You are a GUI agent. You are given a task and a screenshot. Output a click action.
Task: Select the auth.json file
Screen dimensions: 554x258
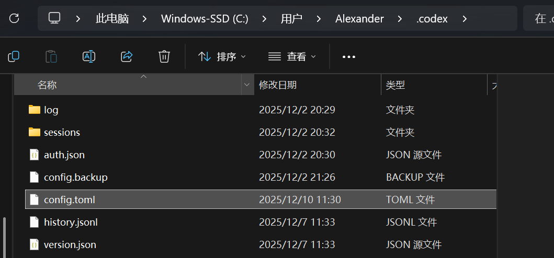click(x=261, y=155)
